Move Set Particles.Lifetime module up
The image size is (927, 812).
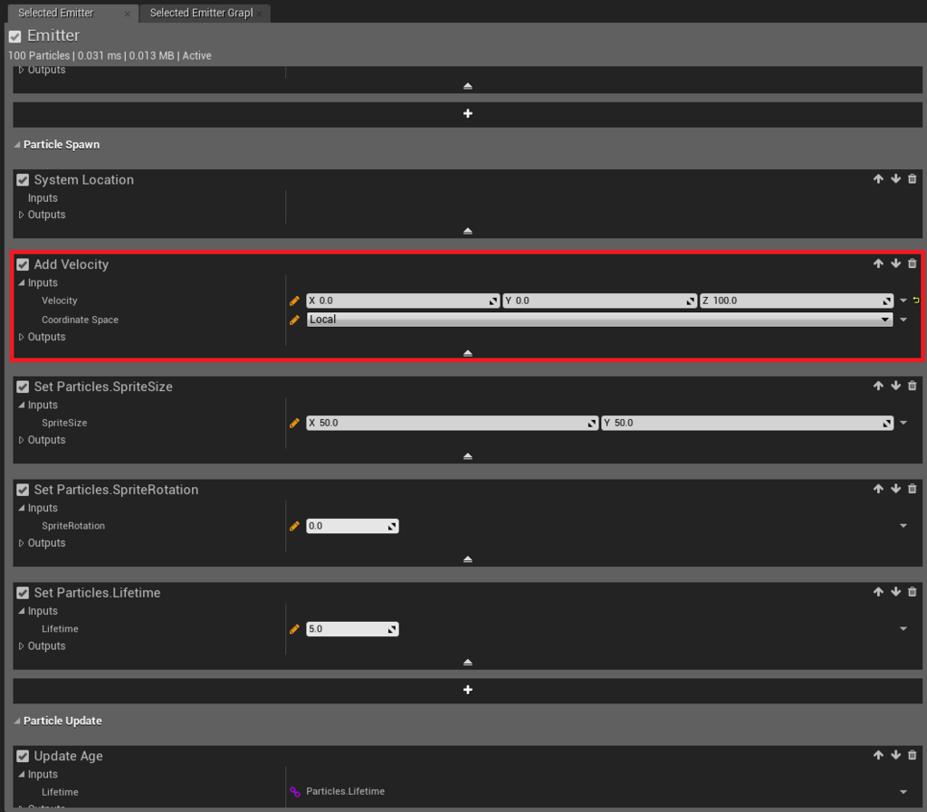878,591
